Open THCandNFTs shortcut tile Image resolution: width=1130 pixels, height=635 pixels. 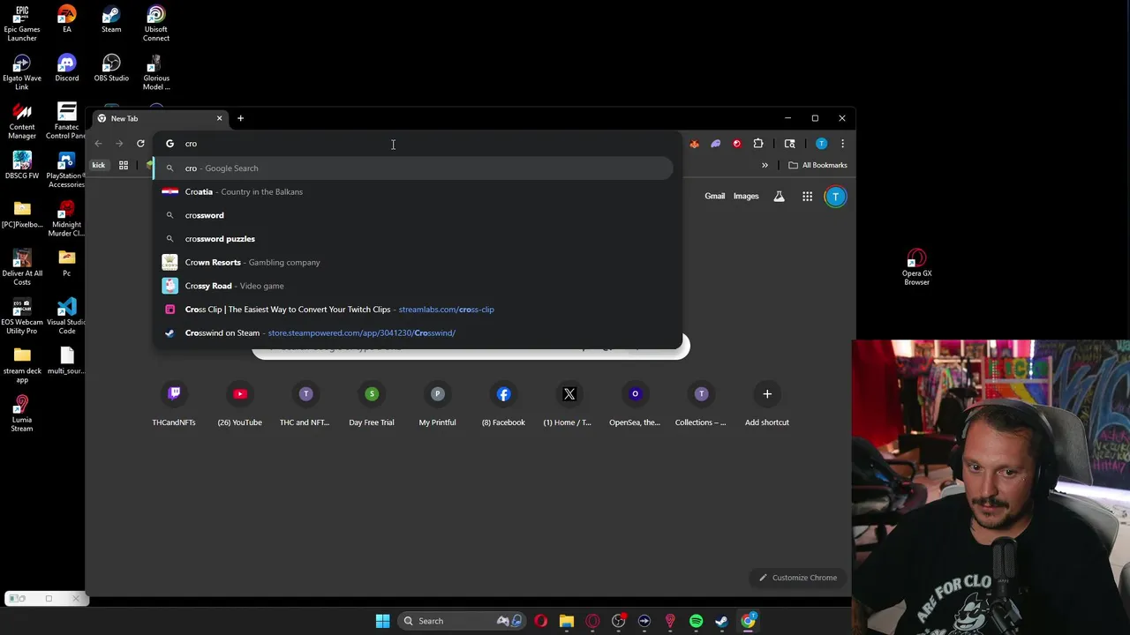coord(174,405)
